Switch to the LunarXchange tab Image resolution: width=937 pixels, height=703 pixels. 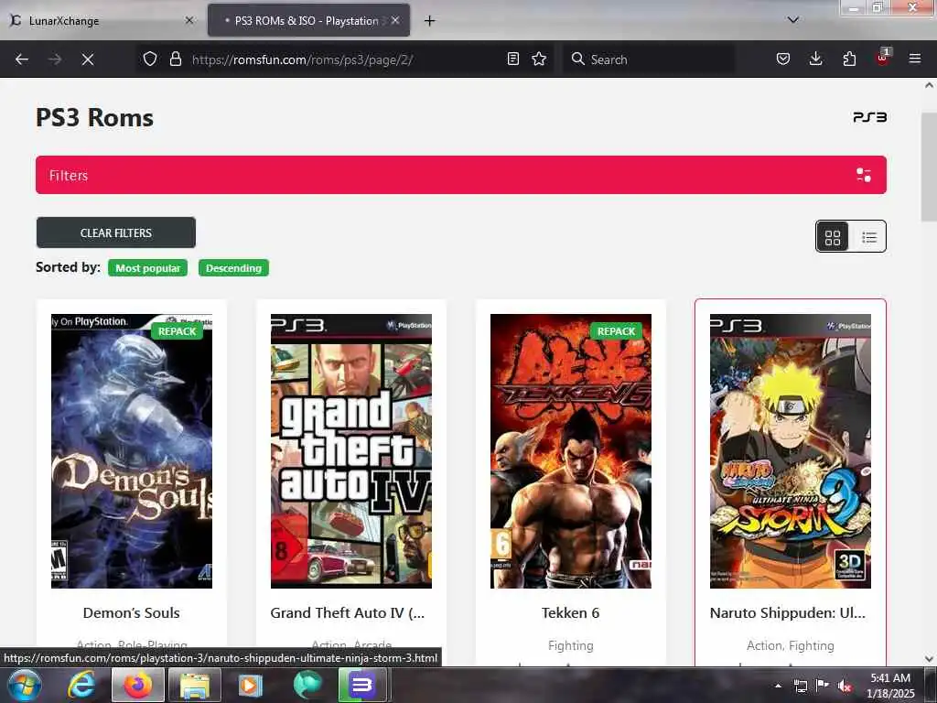click(x=101, y=21)
